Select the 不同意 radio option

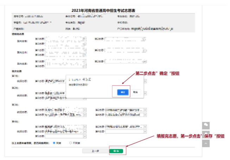click(x=70, y=143)
